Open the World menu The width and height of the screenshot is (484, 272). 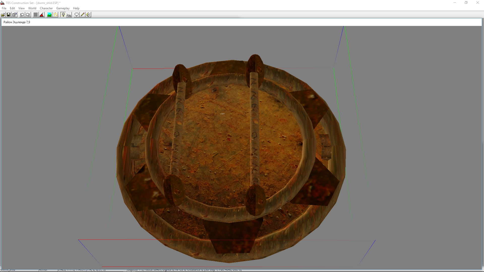[32, 8]
